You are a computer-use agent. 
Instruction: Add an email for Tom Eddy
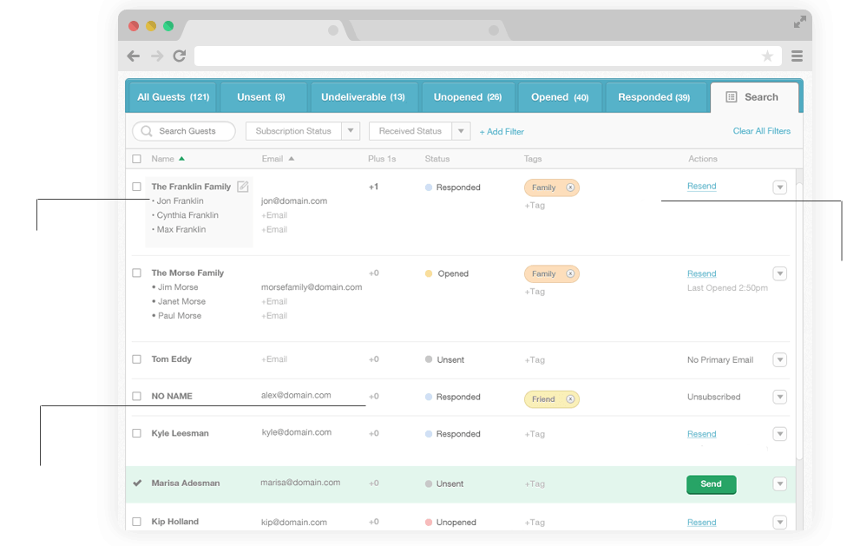click(x=274, y=359)
